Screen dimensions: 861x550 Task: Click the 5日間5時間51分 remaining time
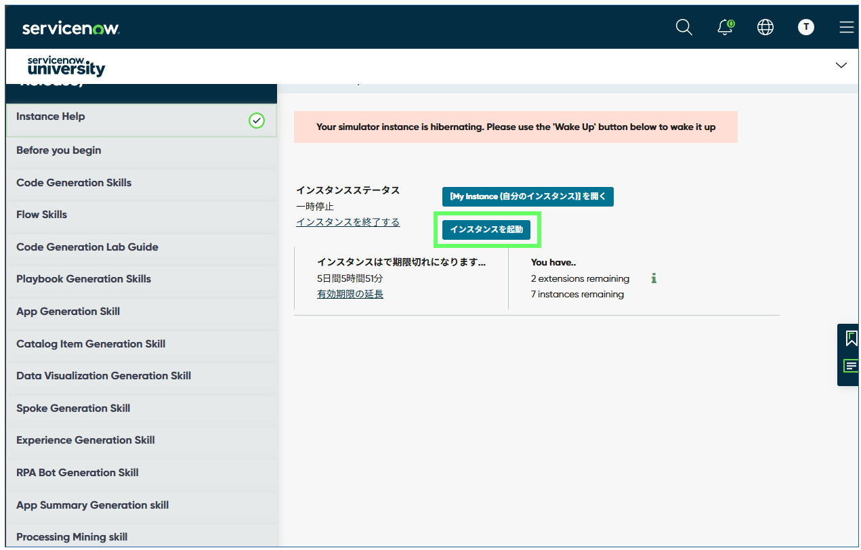pos(350,278)
